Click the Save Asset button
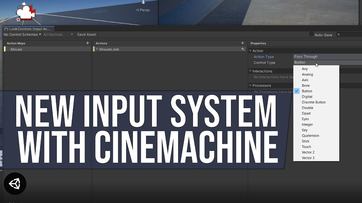Screen dimensions: 362x203 pyautogui.click(x=86, y=35)
